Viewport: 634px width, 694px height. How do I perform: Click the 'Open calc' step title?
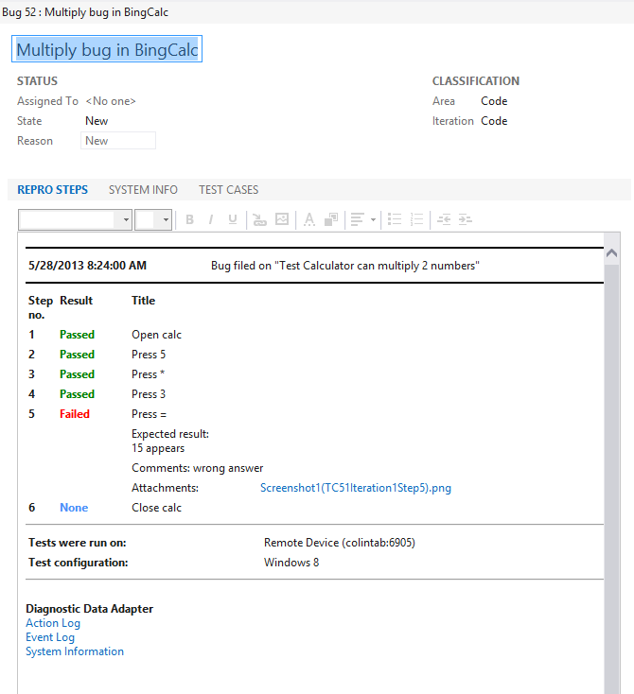coord(156,335)
